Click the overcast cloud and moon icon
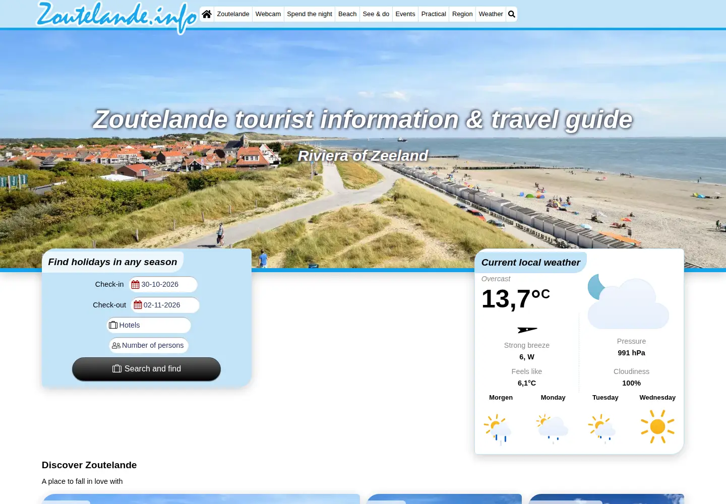 (x=629, y=301)
